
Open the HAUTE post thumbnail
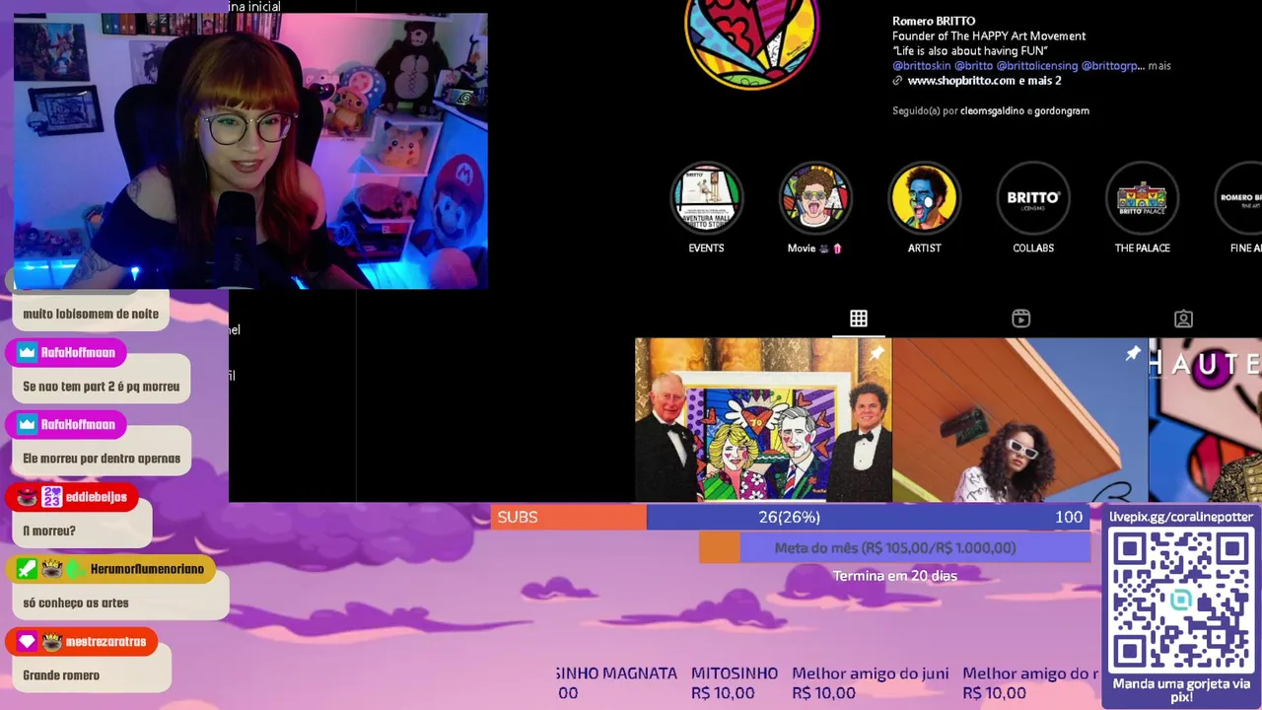[1206, 420]
